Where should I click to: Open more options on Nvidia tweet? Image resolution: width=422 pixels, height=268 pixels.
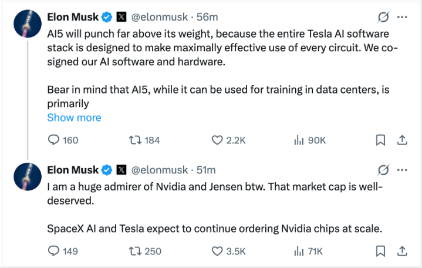(403, 170)
